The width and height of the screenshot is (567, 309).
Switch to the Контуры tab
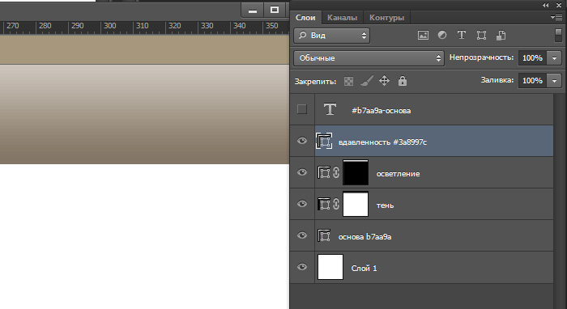pyautogui.click(x=386, y=17)
